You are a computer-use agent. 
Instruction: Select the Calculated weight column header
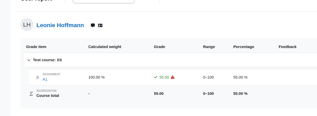(x=105, y=47)
